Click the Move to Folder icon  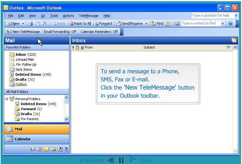coord(38,23)
